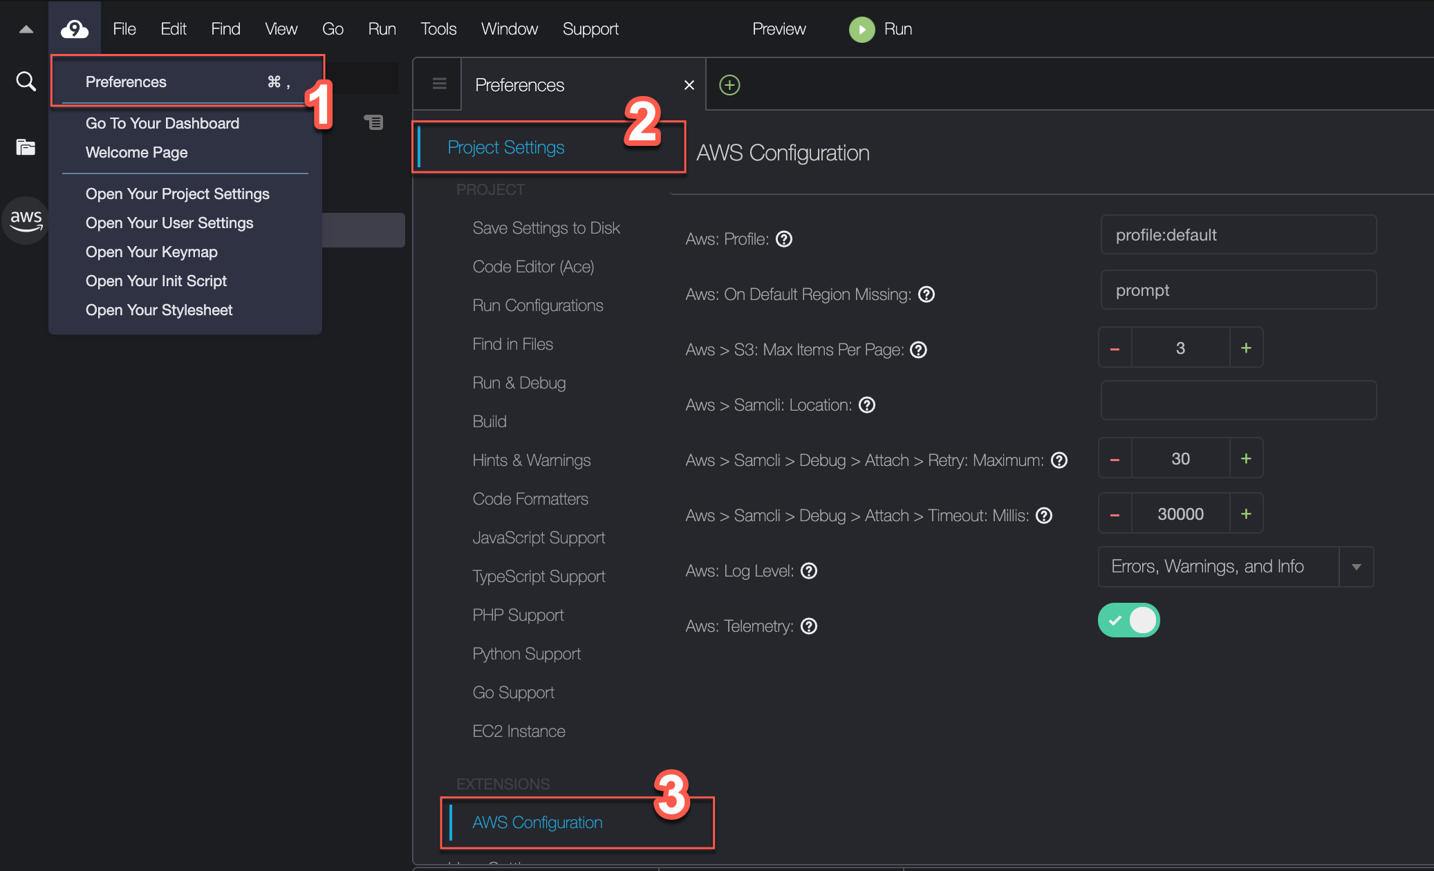Click the AWS cloud icon in toolbar
1434x871 pixels.
coord(73,28)
